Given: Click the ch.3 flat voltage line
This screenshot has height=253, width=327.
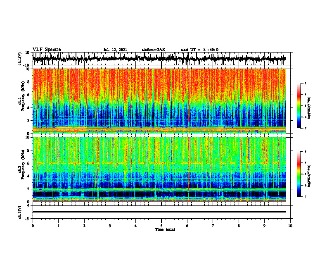Looking at the screenshot, I should 159,212.
